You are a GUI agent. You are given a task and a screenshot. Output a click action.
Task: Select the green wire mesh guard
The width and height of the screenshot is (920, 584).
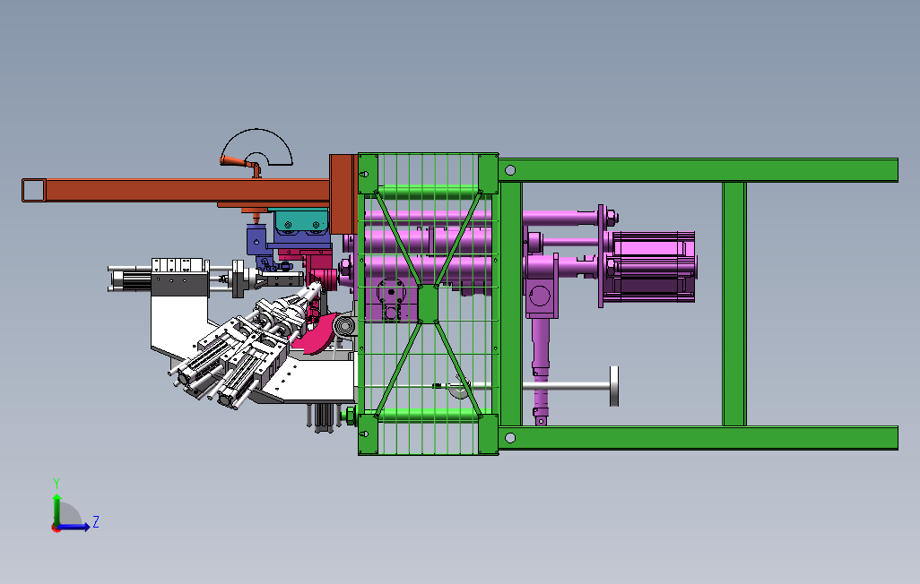coord(429,304)
